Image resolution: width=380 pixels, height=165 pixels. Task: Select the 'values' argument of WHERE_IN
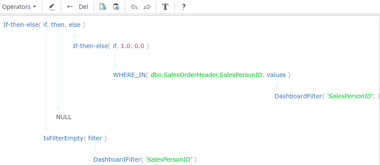click(276, 75)
